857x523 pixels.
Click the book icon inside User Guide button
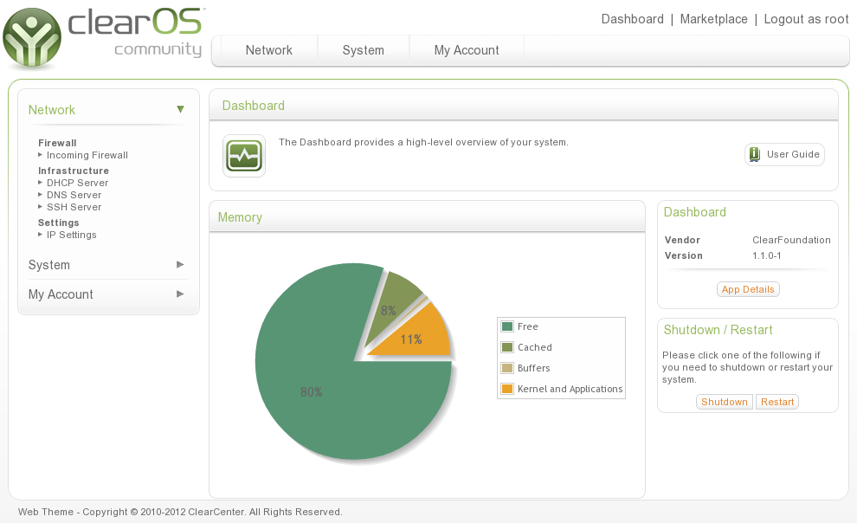(756, 154)
